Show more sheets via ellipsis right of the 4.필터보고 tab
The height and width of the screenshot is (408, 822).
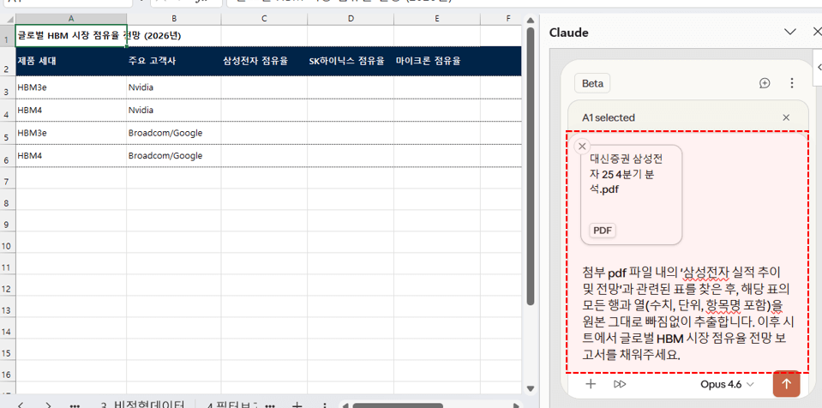[x=269, y=405]
